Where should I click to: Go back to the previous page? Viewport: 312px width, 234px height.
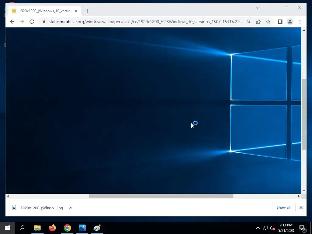12,22
